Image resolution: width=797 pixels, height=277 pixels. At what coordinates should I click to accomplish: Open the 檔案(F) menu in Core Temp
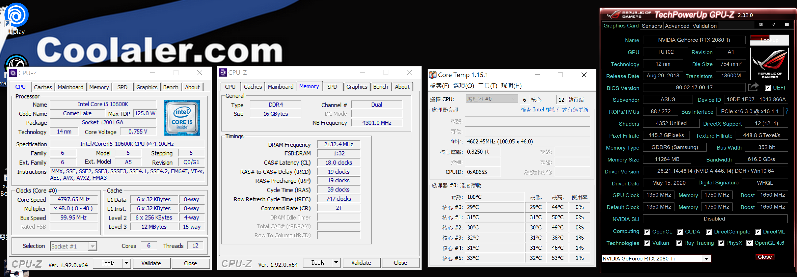439,86
